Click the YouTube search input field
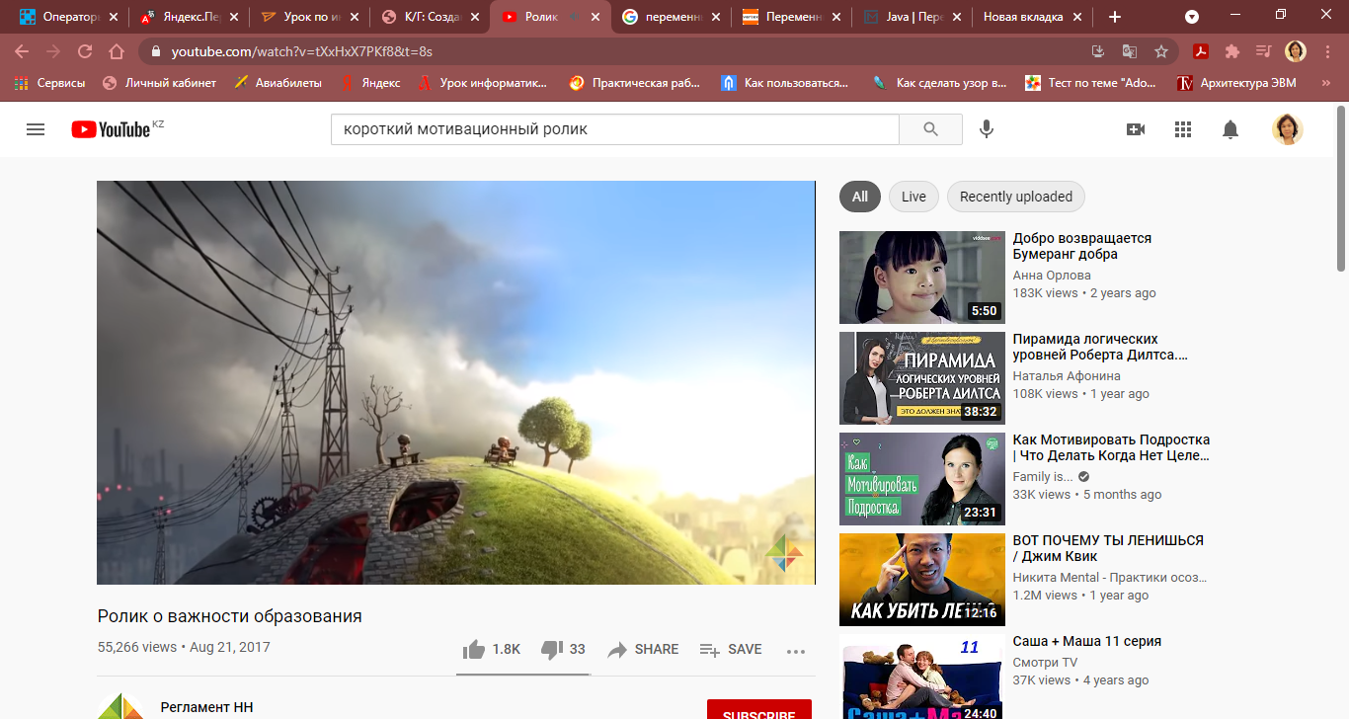The height and width of the screenshot is (719, 1349). (614, 129)
